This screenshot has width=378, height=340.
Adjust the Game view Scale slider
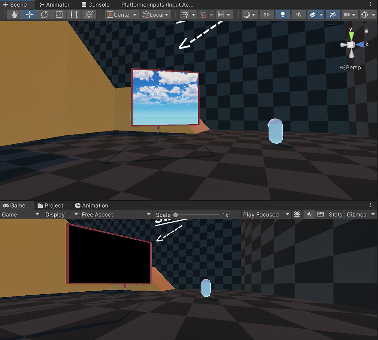pyautogui.click(x=175, y=214)
